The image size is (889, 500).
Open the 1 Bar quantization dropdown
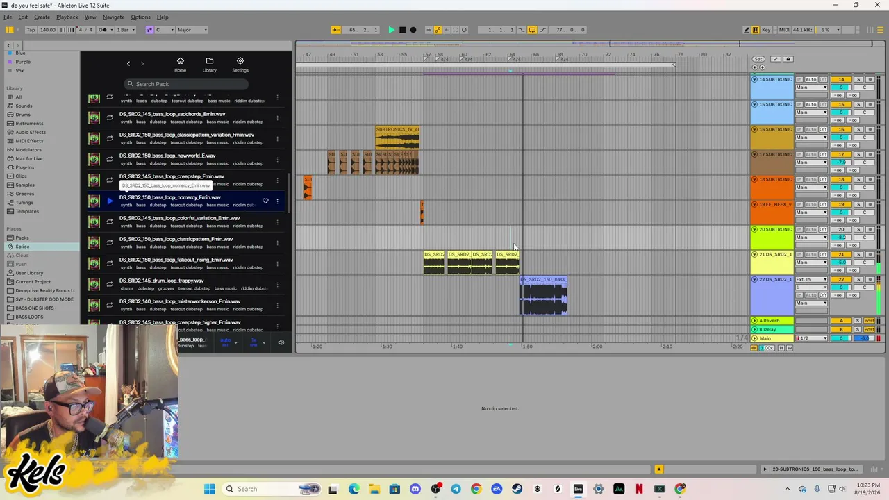coord(126,30)
